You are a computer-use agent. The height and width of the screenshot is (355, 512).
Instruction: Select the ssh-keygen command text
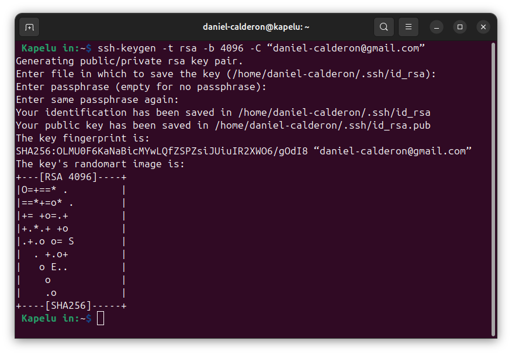[193, 48]
